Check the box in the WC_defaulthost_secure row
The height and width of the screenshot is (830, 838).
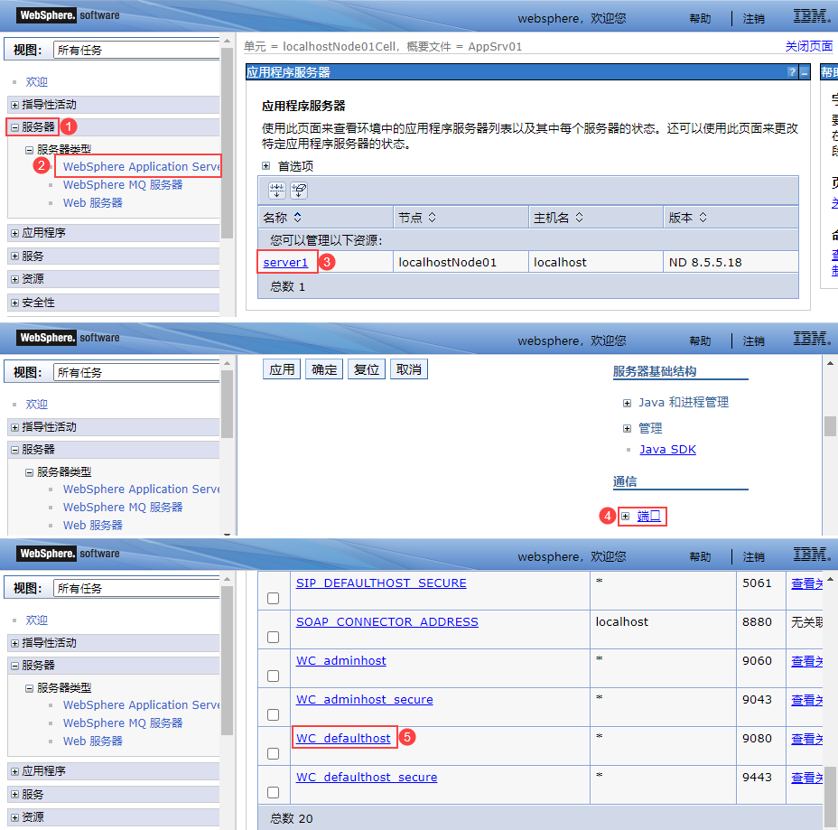point(273,792)
